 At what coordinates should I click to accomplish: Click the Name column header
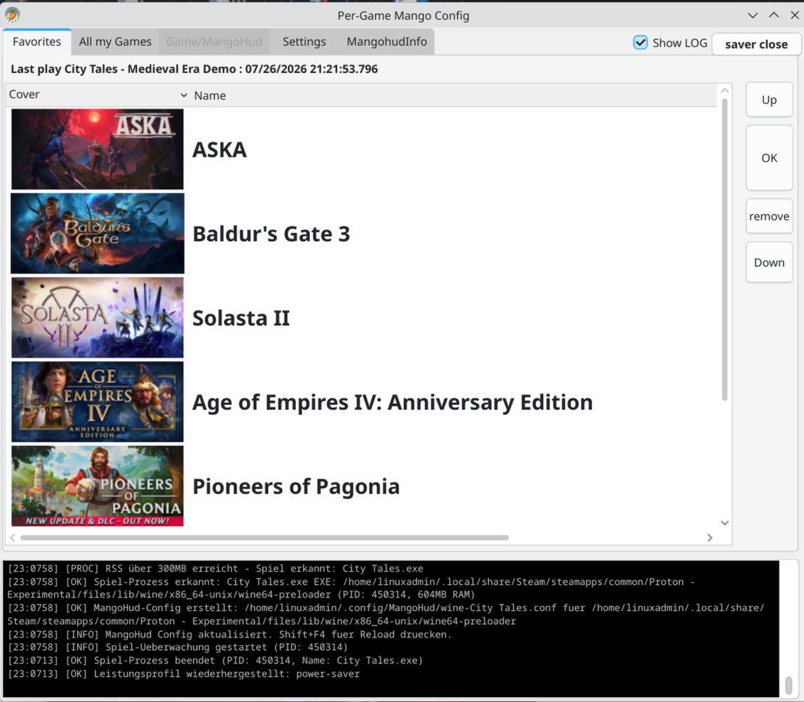453,95
